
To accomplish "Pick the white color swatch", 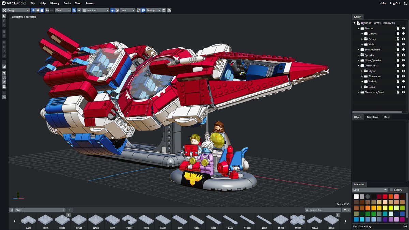I will 356,197.
